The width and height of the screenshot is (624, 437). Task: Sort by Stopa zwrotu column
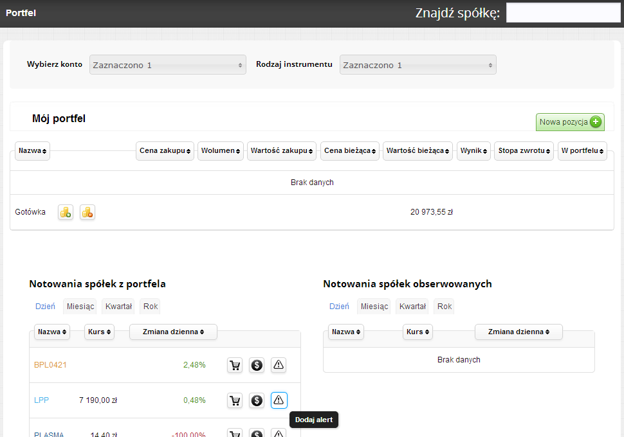point(524,151)
